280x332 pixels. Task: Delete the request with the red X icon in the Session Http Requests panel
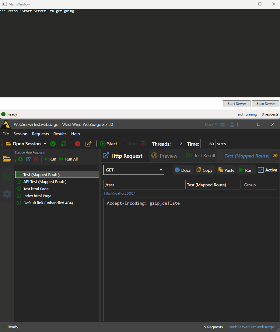point(36,159)
